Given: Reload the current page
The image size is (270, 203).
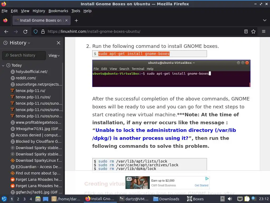Looking at the screenshot, I should (25, 32).
